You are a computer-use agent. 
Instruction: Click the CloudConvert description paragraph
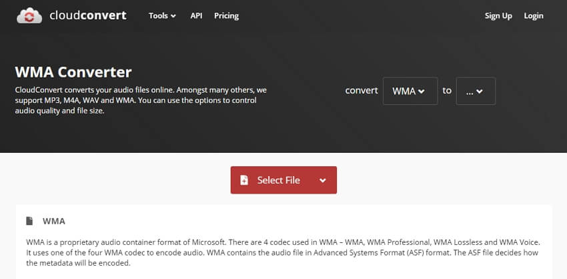click(x=141, y=100)
